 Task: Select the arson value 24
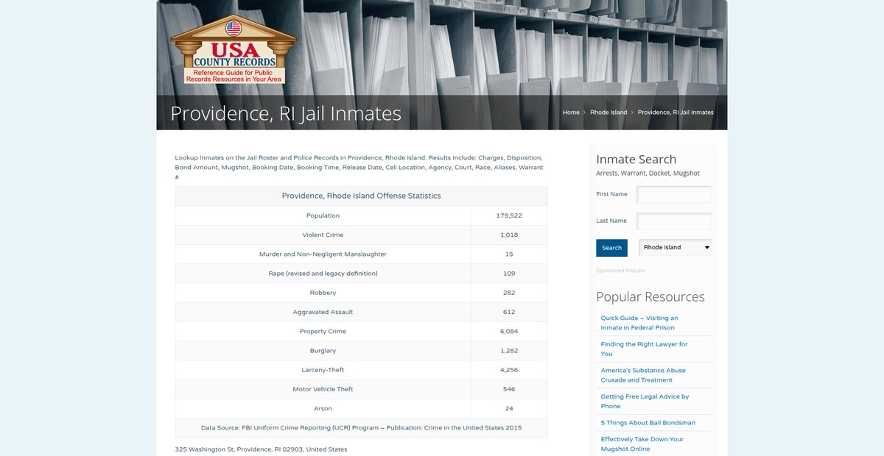[x=509, y=408]
